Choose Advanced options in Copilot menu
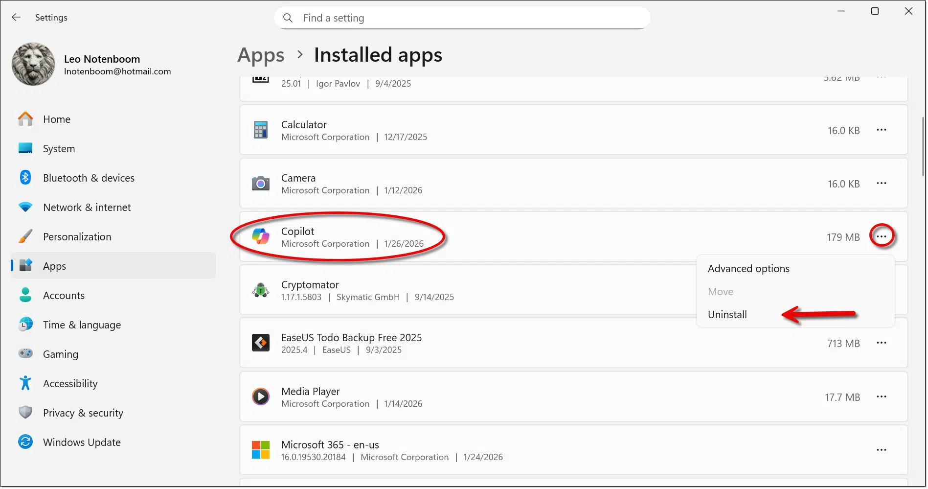The width and height of the screenshot is (928, 489). [748, 269]
